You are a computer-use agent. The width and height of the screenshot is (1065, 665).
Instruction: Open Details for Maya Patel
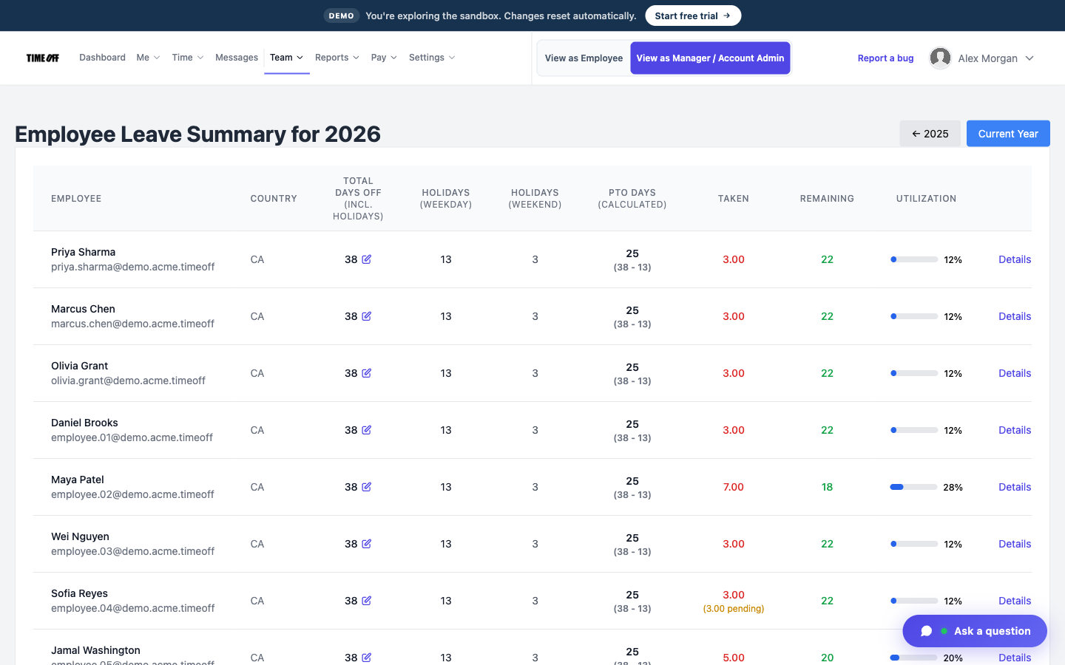point(1015,487)
